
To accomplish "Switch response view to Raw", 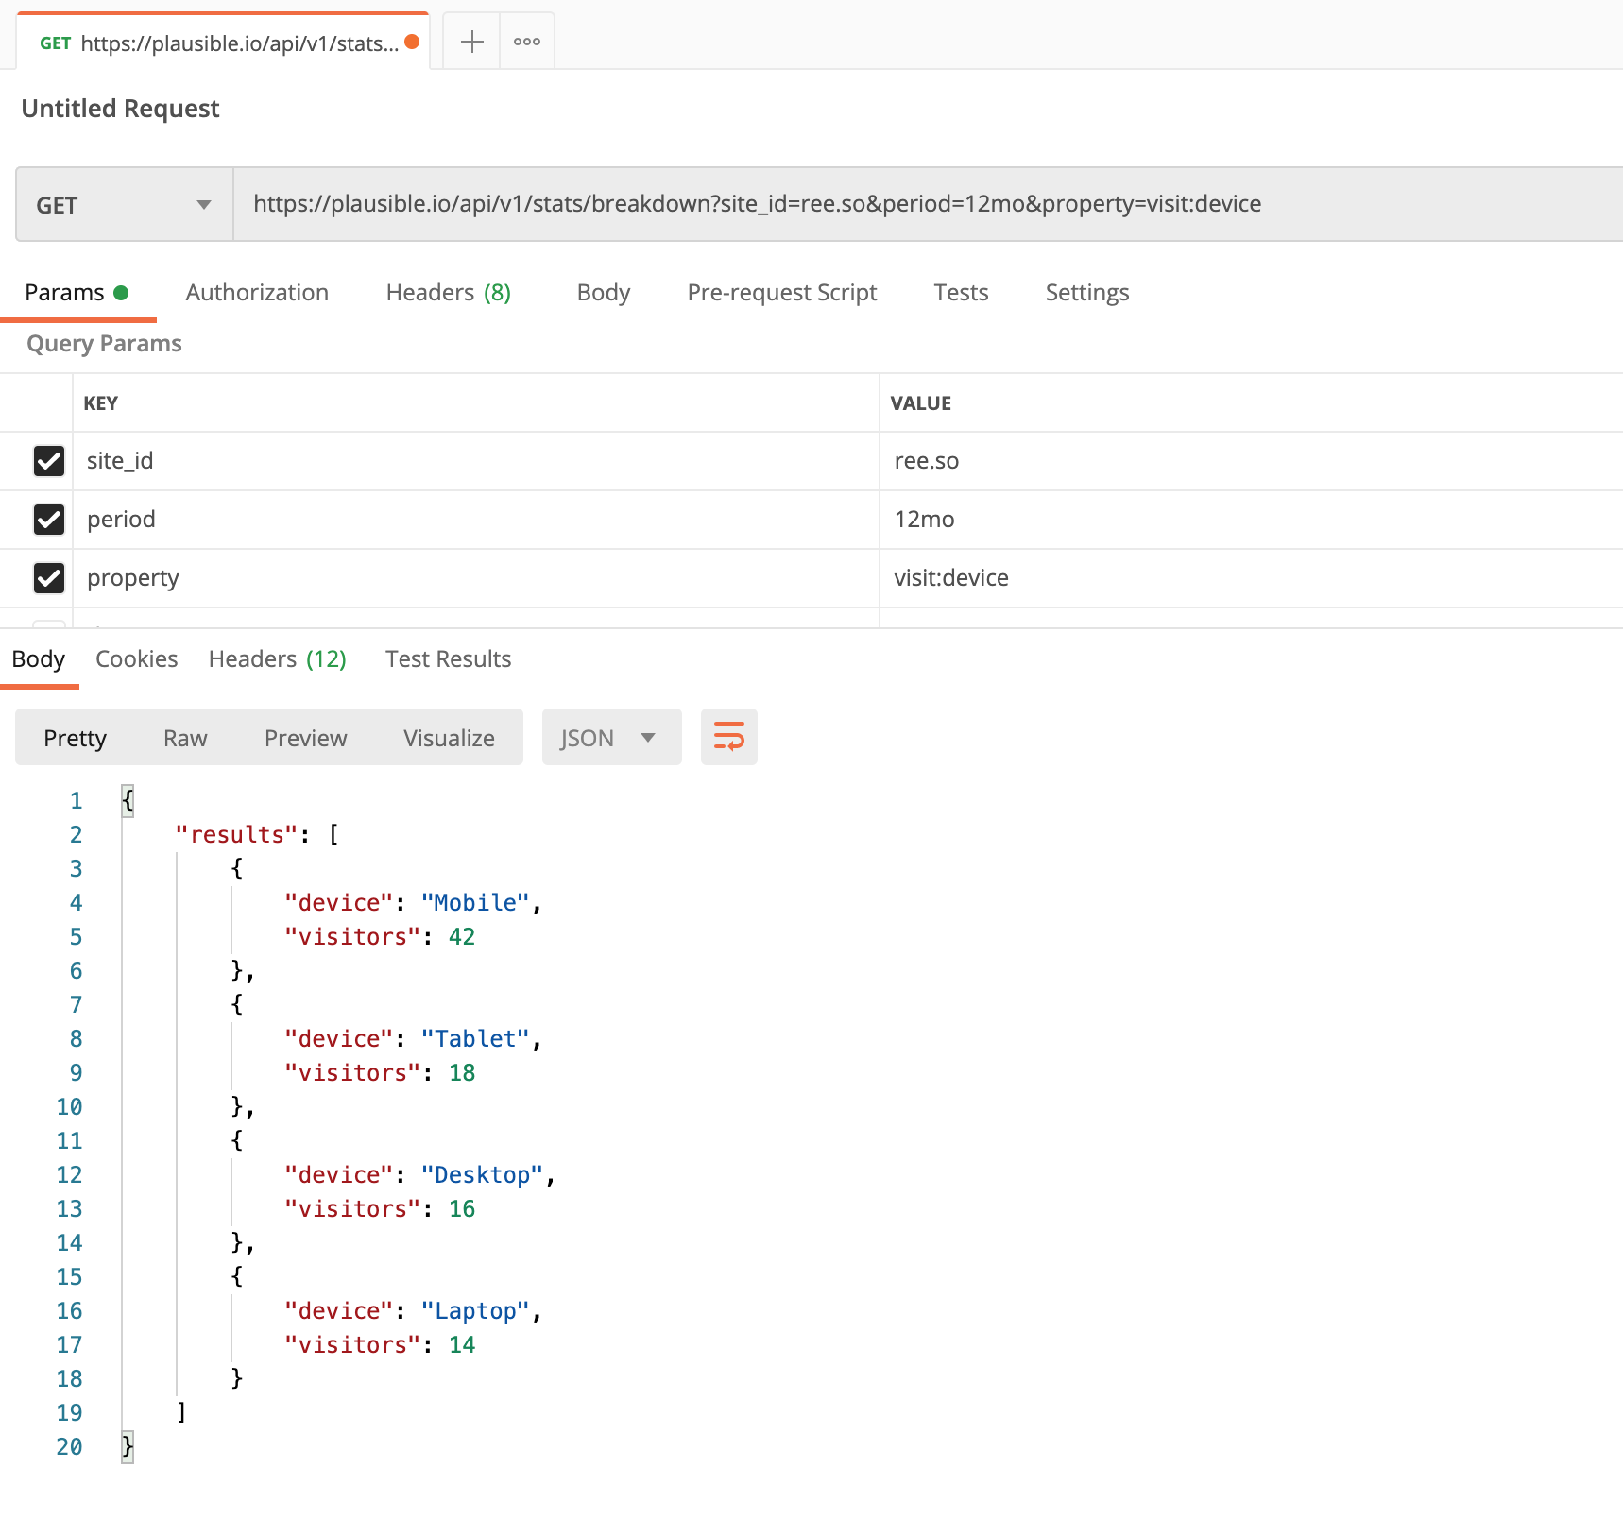I will (185, 737).
